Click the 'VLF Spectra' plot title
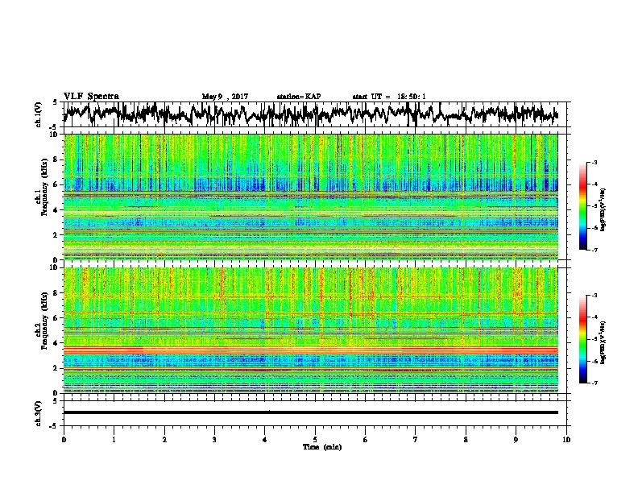The image size is (638, 493). tap(91, 96)
